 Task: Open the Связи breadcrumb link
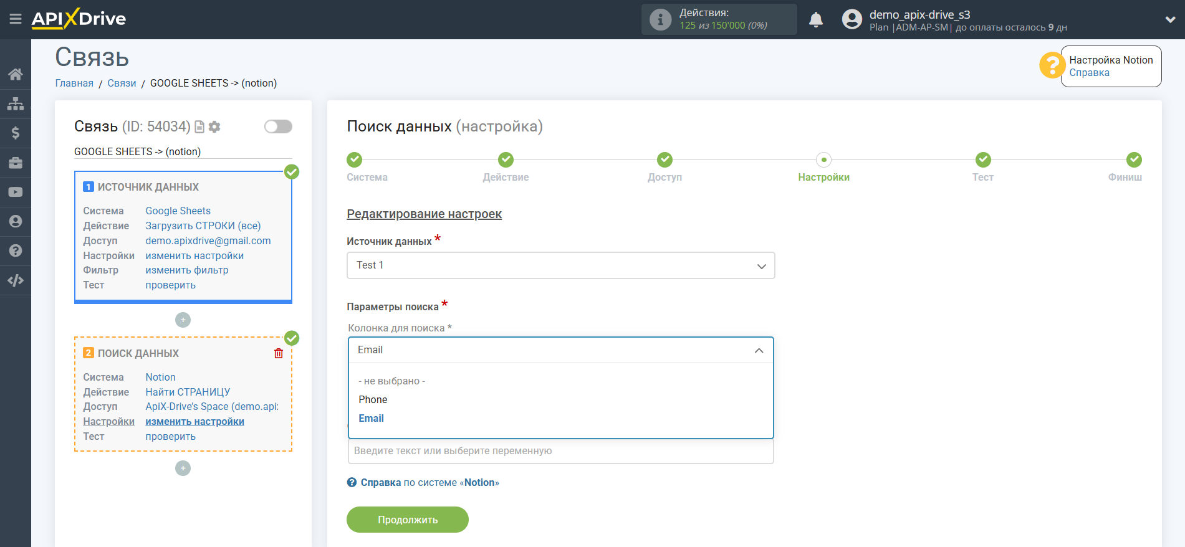pos(122,83)
